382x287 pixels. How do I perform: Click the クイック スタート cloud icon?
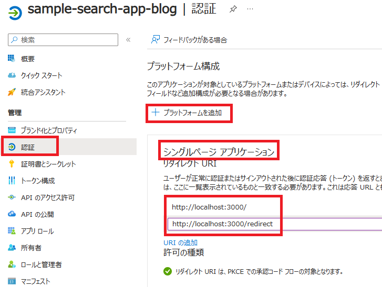[x=12, y=75]
